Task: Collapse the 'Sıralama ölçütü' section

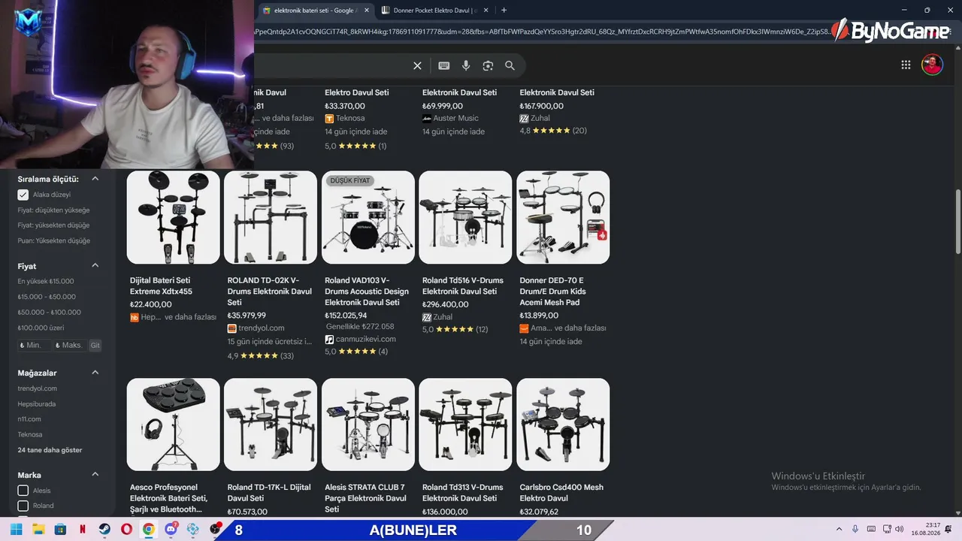Action: 95,179
